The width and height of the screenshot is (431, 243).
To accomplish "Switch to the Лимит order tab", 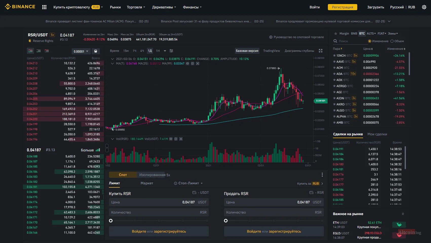I will coord(115,183).
